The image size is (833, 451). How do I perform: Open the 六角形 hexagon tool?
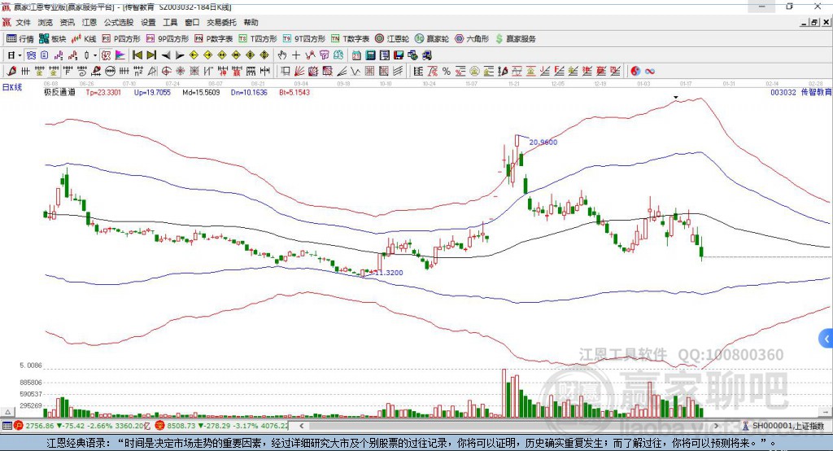point(472,39)
